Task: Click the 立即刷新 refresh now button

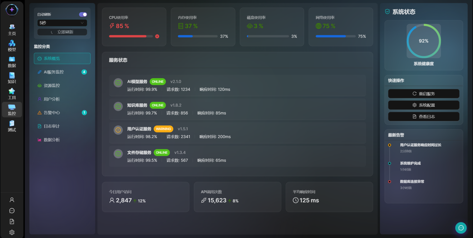Action: (x=62, y=32)
